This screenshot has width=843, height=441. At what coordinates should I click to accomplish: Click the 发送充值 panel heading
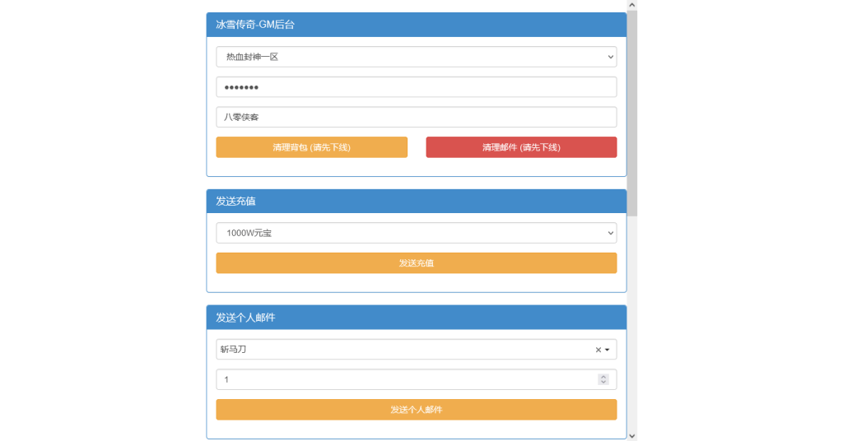[x=416, y=202]
